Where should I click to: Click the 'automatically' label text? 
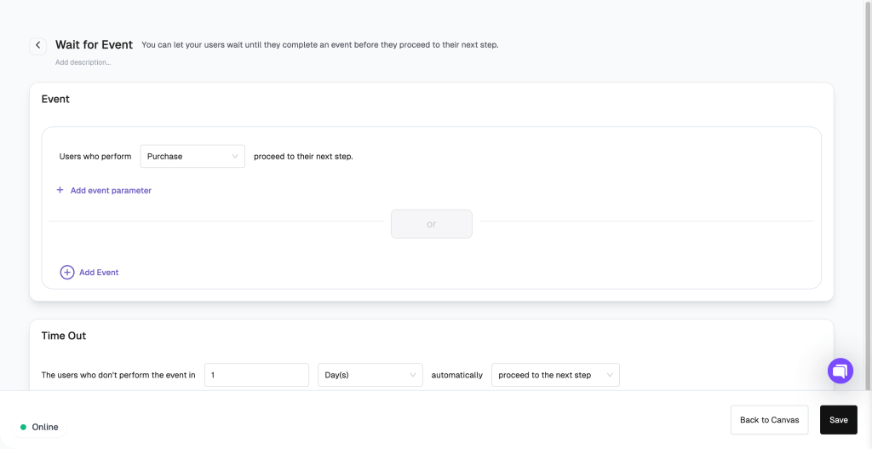(x=457, y=375)
